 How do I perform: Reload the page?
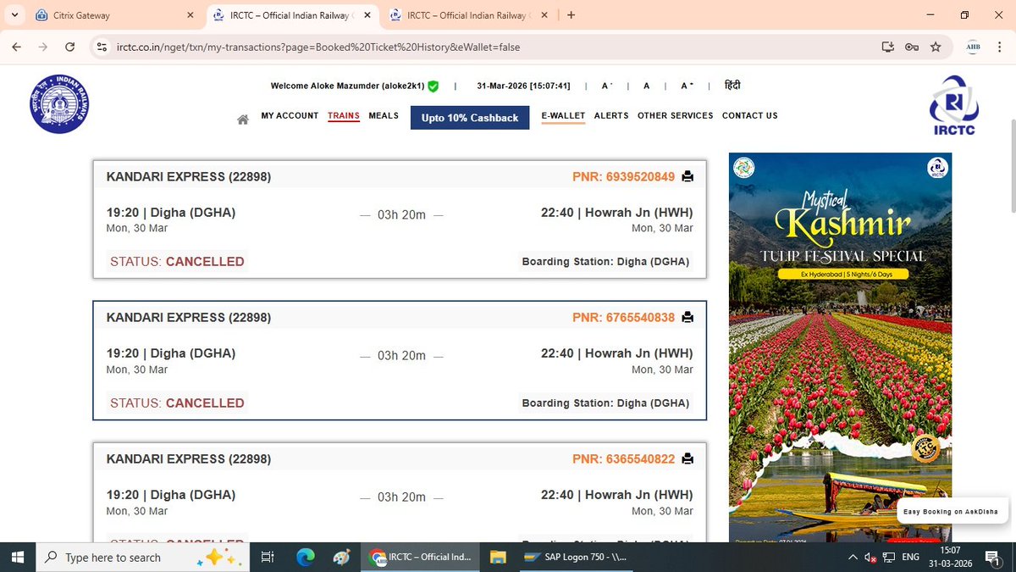tap(69, 47)
